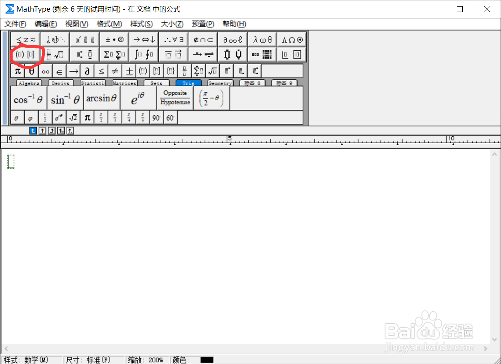Insert not-equal symbol in small bar

pyautogui.click(x=115, y=71)
